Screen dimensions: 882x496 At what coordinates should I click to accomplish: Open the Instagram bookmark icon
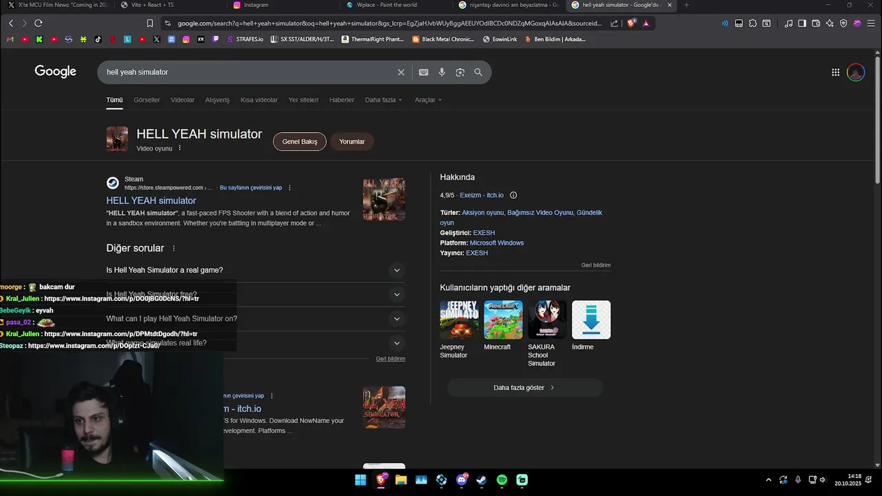click(x=186, y=39)
